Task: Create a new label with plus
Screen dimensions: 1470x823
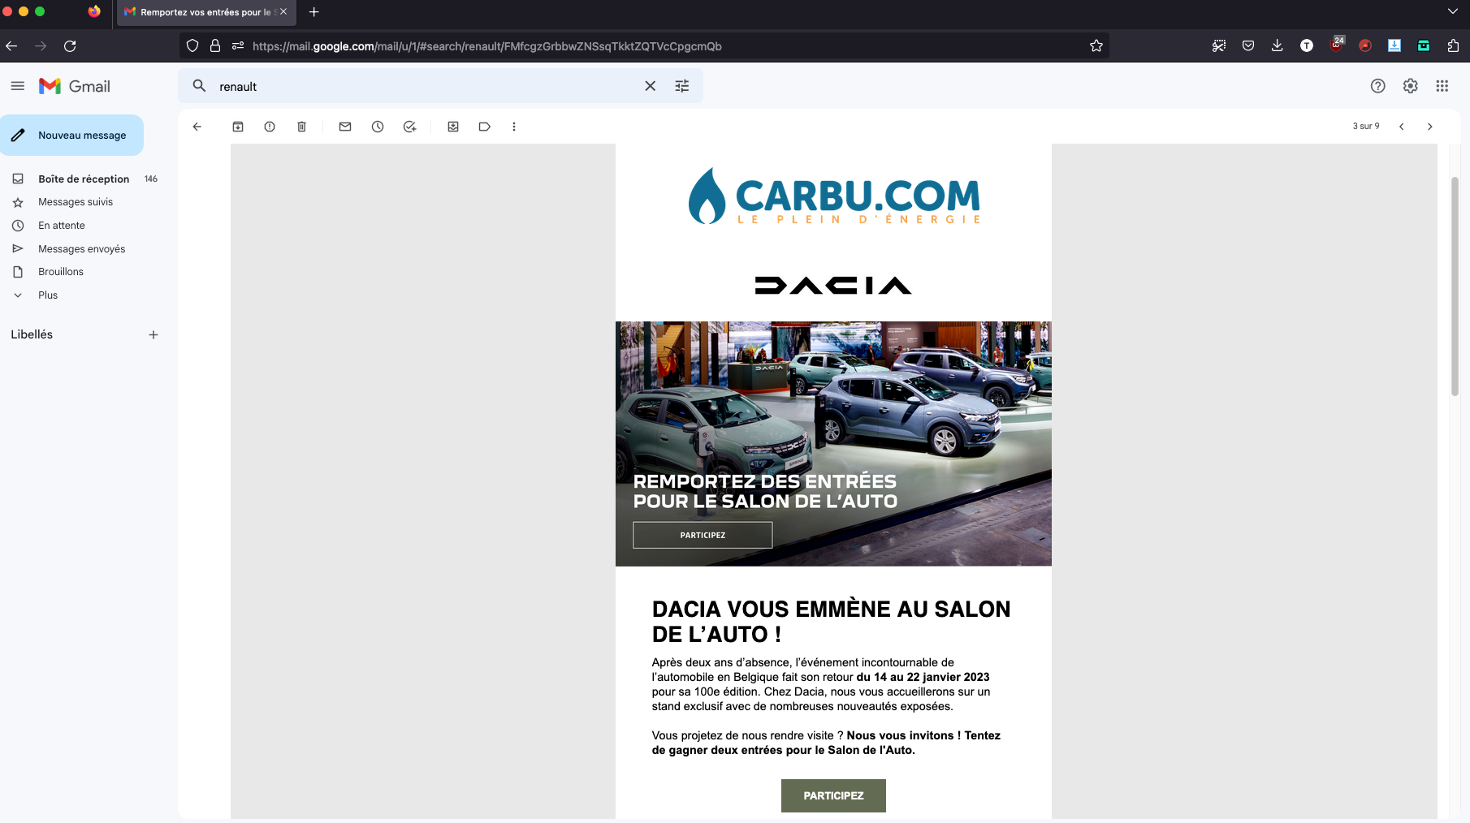Action: pos(153,334)
